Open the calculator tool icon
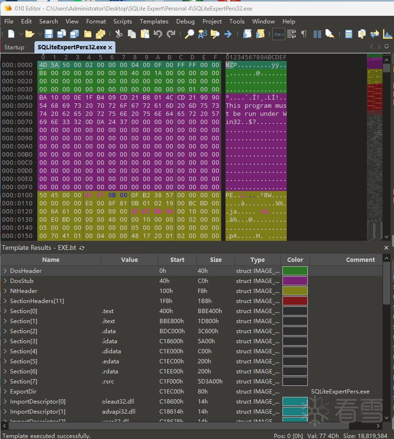The width and height of the screenshot is (394, 439). click(349, 34)
